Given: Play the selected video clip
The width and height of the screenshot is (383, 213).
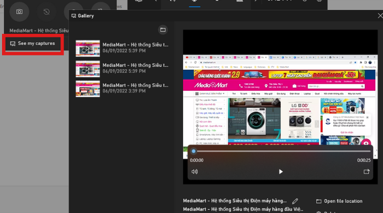Looking at the screenshot, I should [x=281, y=172].
